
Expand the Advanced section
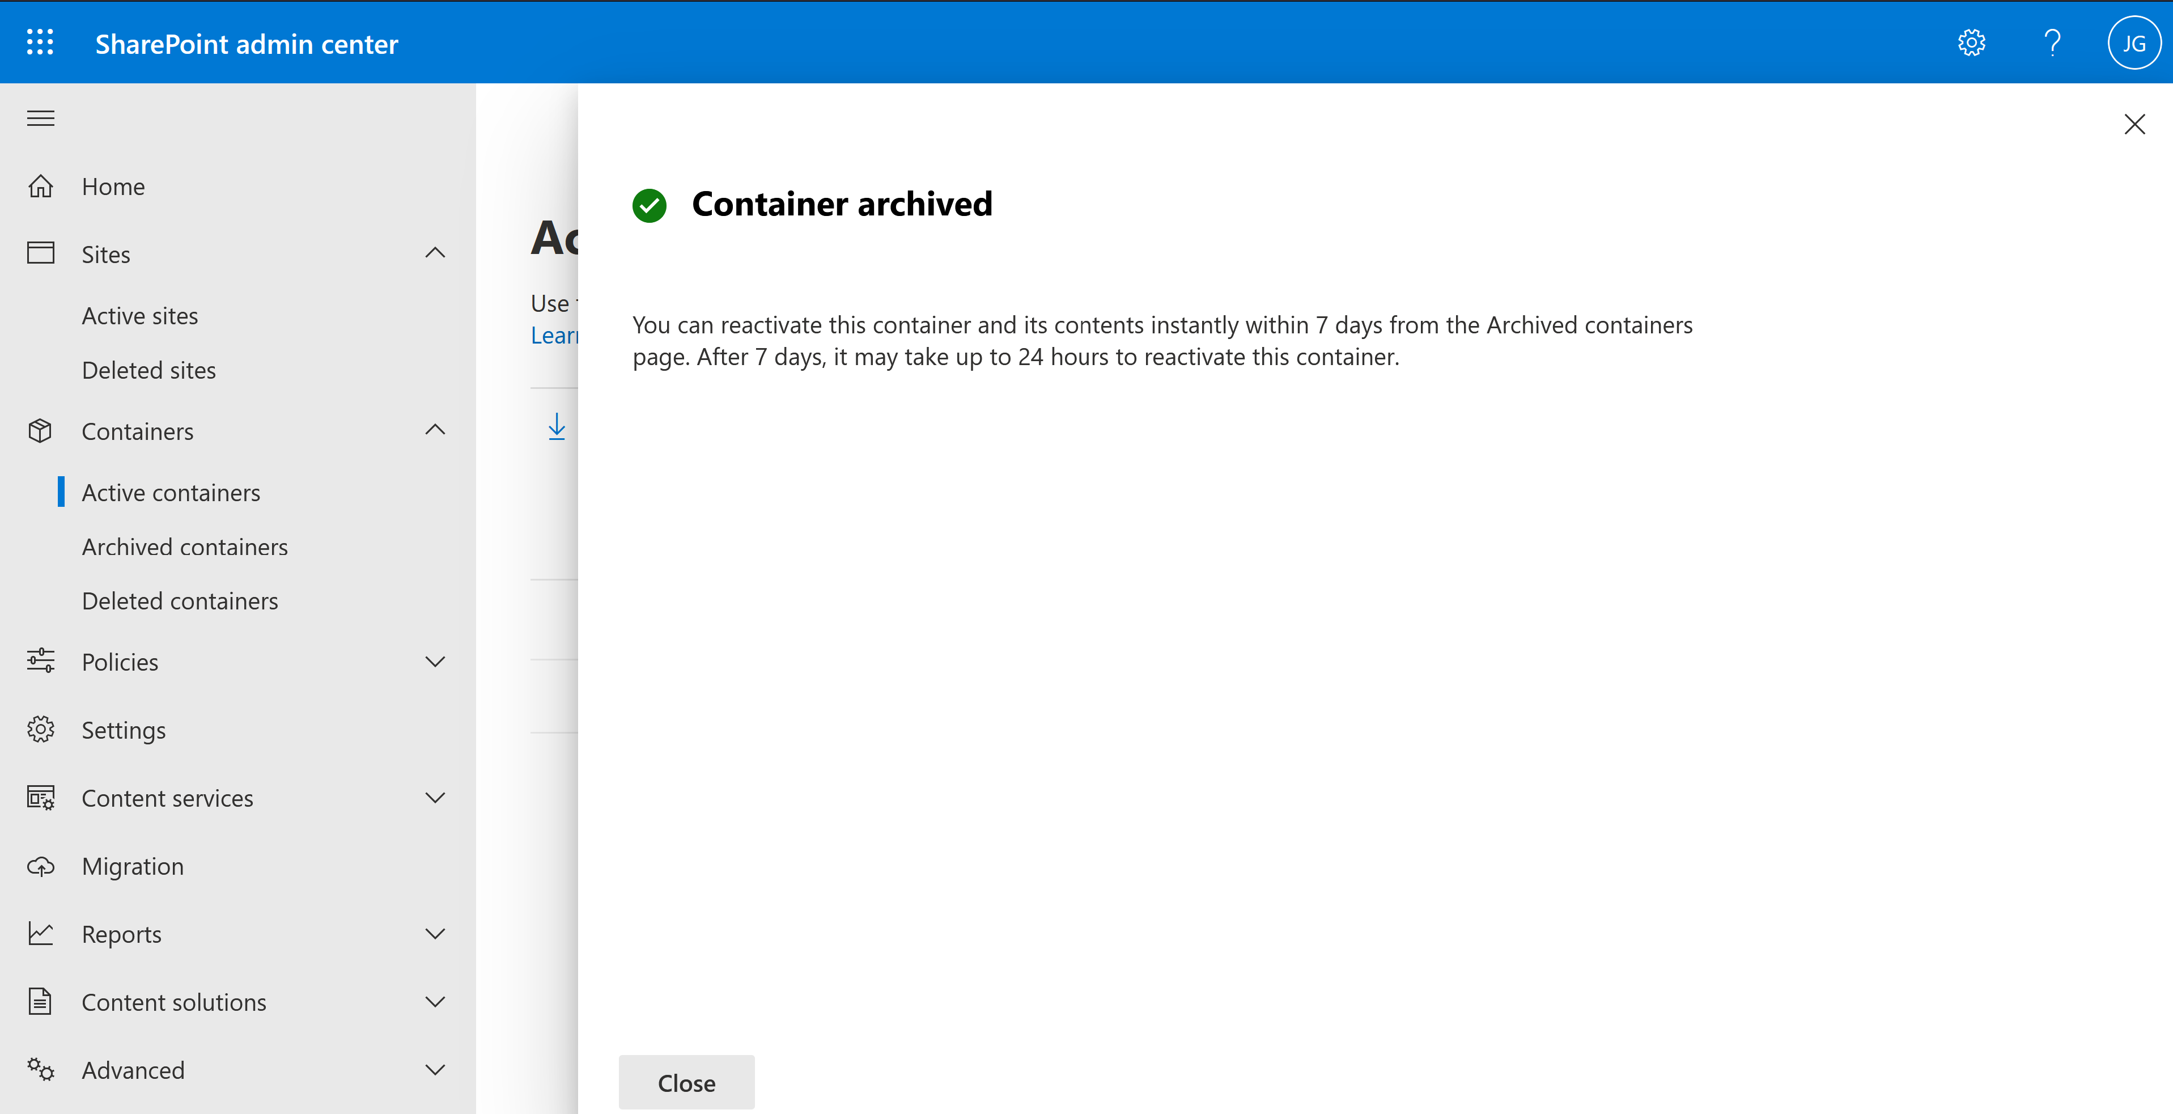(x=435, y=1069)
